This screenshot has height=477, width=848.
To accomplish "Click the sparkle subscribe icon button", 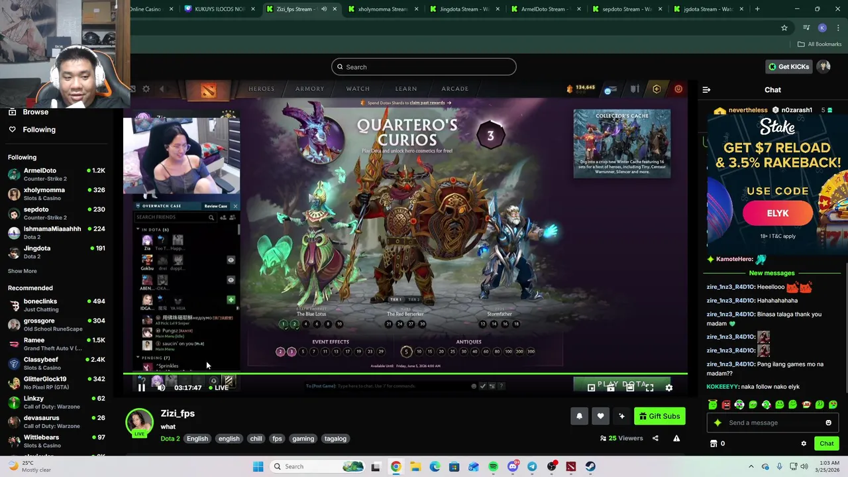I will pyautogui.click(x=621, y=416).
